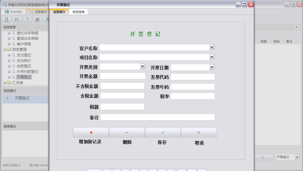Screen dimensions: 303x181
Task: Open the user management toolbar icon
Action: click(x=38, y=19)
